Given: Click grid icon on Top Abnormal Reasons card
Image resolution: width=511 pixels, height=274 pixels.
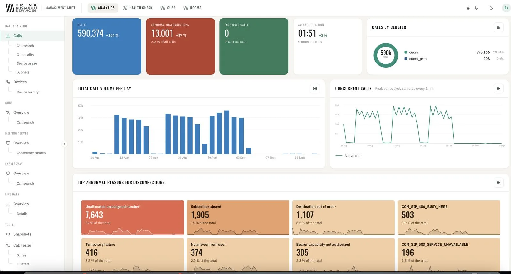Looking at the screenshot, I should pos(499,182).
